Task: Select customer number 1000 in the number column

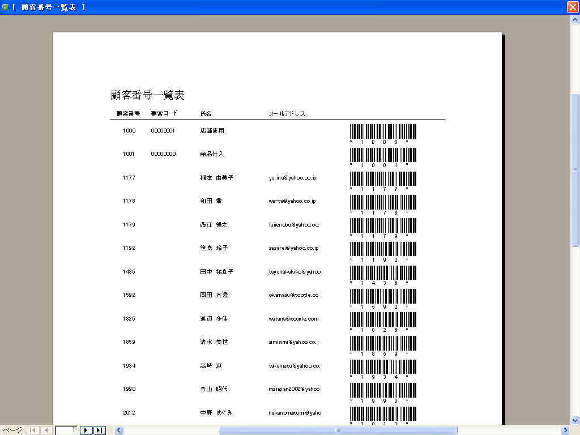Action: (x=129, y=131)
